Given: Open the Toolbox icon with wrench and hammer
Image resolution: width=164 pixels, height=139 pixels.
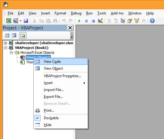Looking at the screenshot, I should pos(144,21).
